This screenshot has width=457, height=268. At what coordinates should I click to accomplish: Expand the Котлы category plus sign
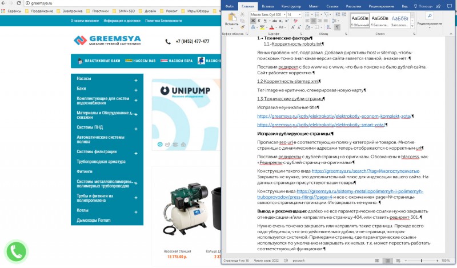(136, 212)
